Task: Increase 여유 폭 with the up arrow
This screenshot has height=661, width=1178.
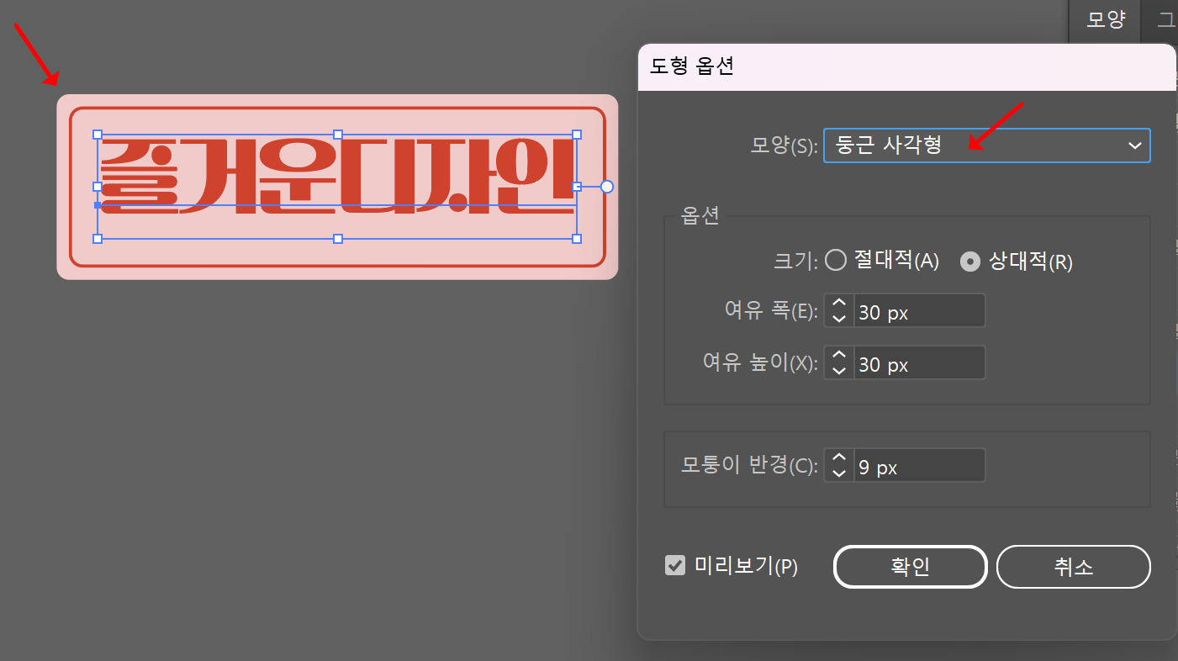Action: pos(838,304)
